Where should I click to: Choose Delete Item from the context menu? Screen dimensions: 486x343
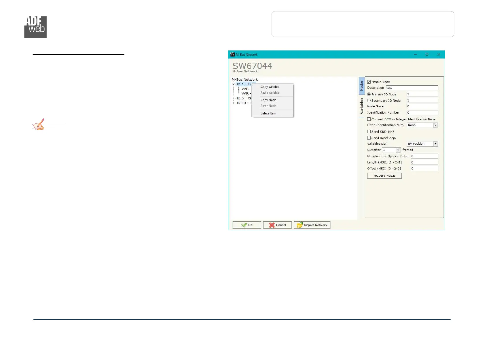tap(268, 113)
